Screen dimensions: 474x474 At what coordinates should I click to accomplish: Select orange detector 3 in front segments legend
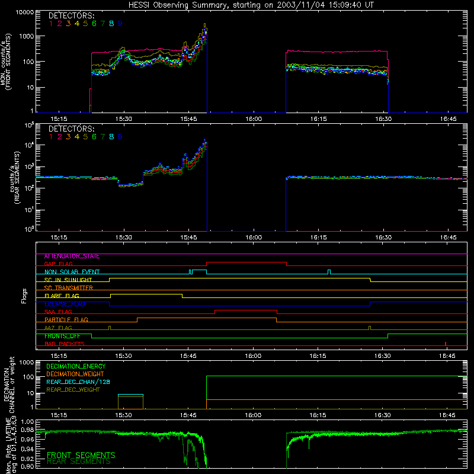[68, 24]
